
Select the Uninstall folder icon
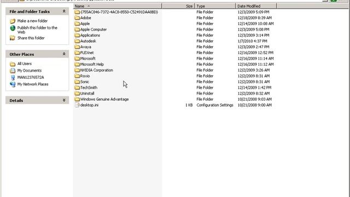(x=77, y=93)
